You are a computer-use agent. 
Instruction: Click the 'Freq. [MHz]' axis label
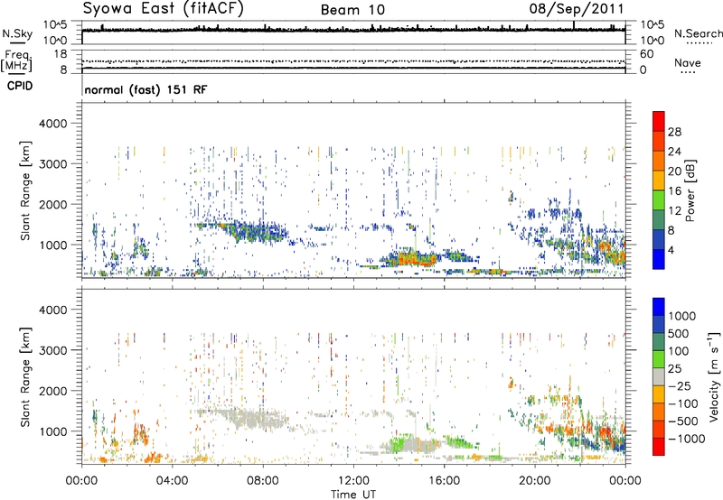tap(16, 60)
